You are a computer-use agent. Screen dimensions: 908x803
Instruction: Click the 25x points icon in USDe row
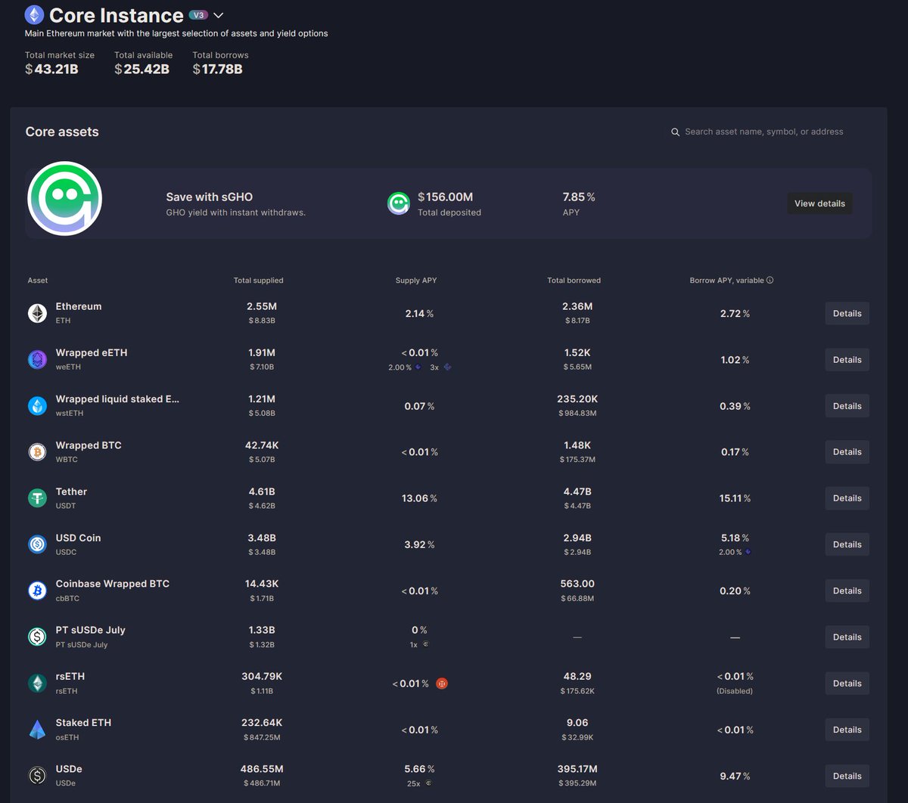(428, 783)
